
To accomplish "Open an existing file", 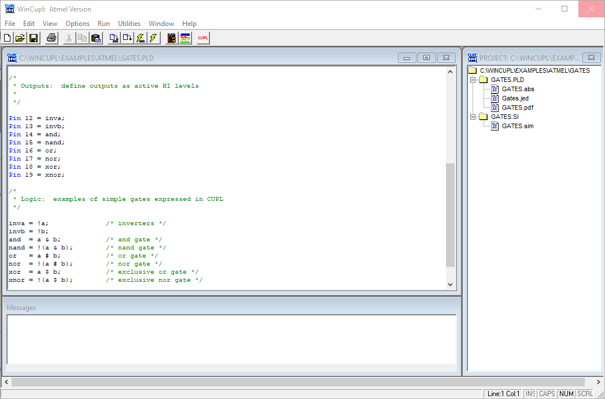I will pos(19,38).
